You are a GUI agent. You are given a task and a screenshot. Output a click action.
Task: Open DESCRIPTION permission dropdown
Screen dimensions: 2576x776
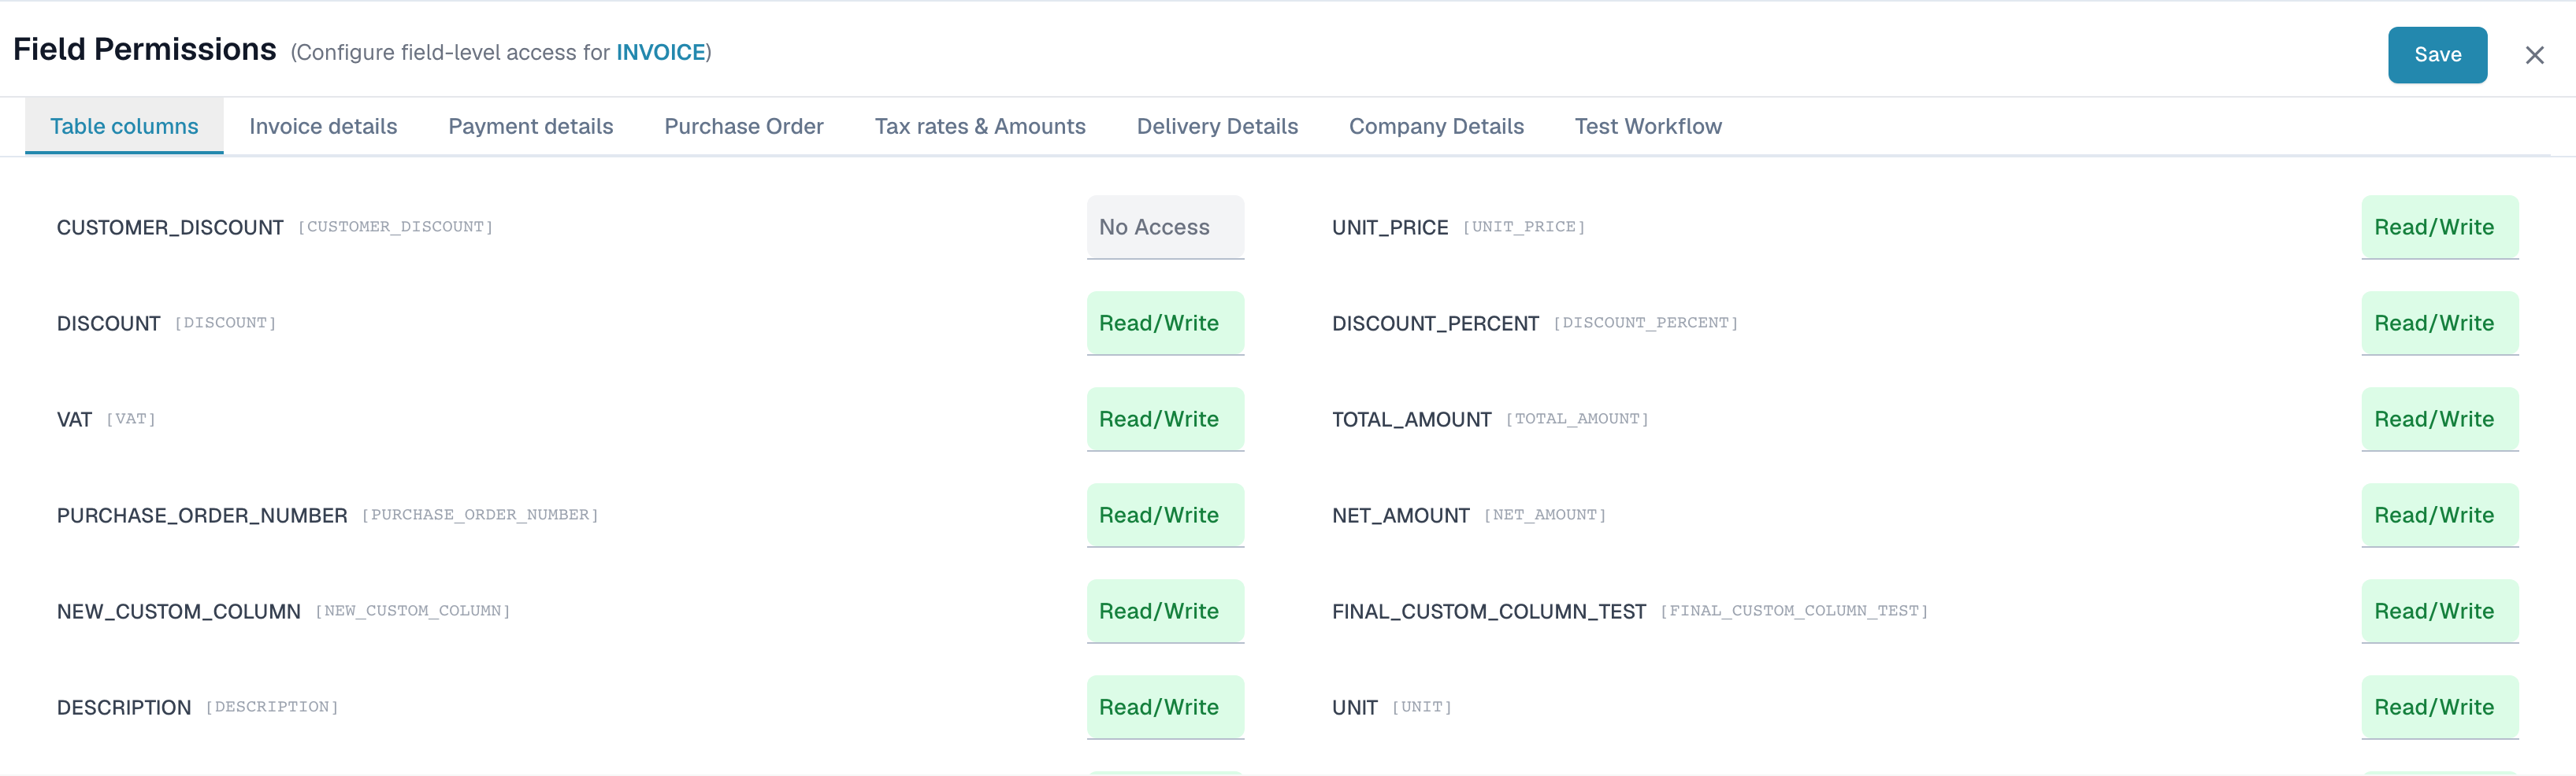(x=1165, y=706)
